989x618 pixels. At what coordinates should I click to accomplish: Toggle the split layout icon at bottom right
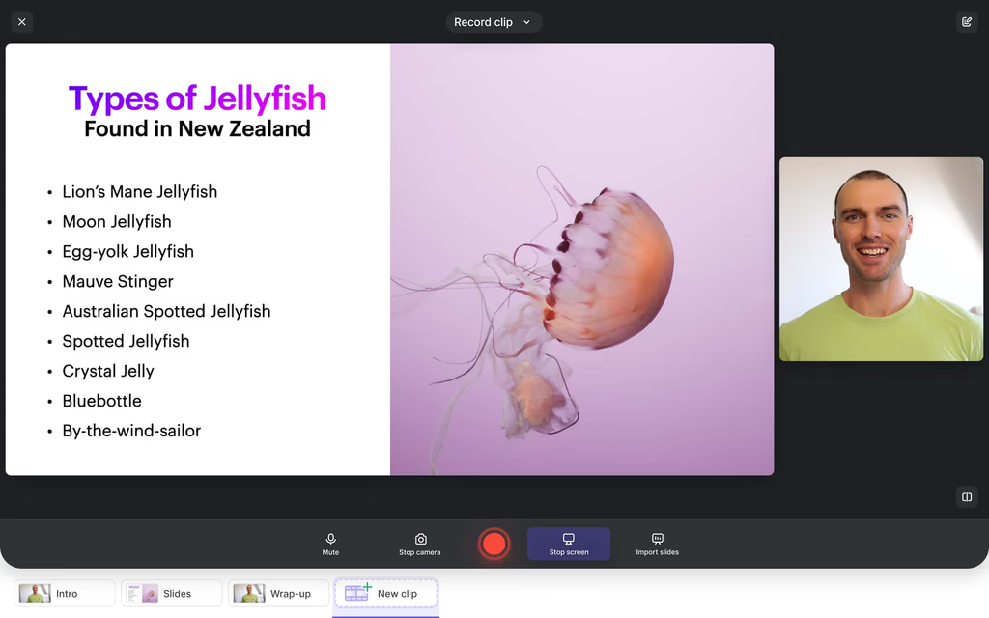967,496
